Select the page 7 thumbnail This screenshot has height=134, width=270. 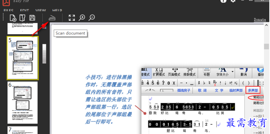click(x=23, y=130)
